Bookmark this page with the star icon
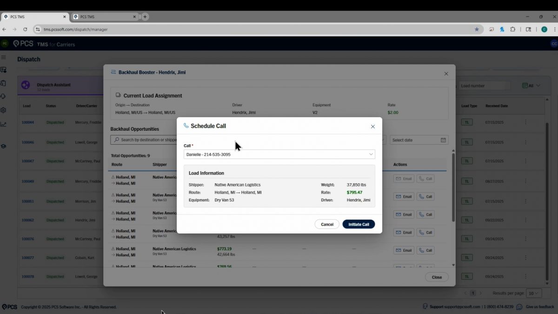Viewport: 558px width, 314px height. coord(477,29)
